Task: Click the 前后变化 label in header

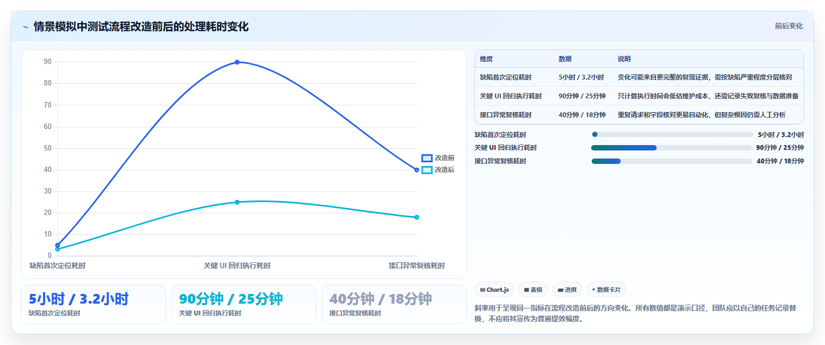Action: click(788, 26)
